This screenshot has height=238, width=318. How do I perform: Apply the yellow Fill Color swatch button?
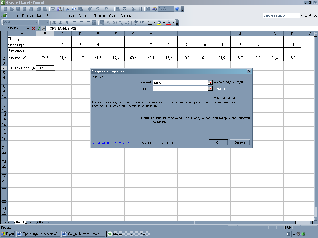[159, 23]
